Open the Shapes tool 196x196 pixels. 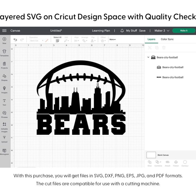click(4, 78)
